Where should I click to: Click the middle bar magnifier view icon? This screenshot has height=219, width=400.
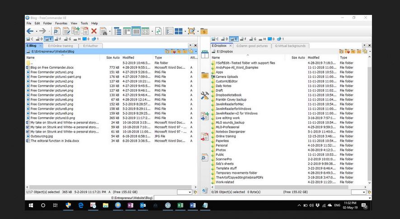(x=205, y=157)
